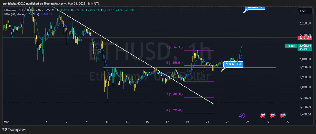This screenshot has height=134, width=316.
Task: Select the red horizontal resistance line
Action: (x=149, y=38)
